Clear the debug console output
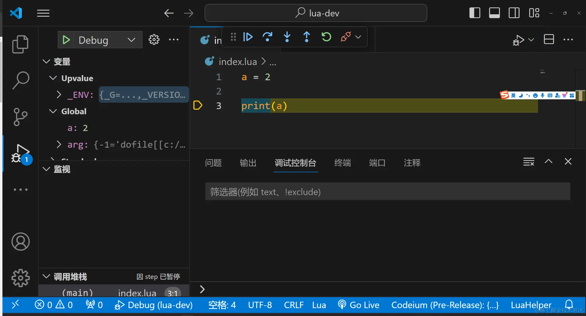The height and width of the screenshot is (316, 586). pos(529,162)
